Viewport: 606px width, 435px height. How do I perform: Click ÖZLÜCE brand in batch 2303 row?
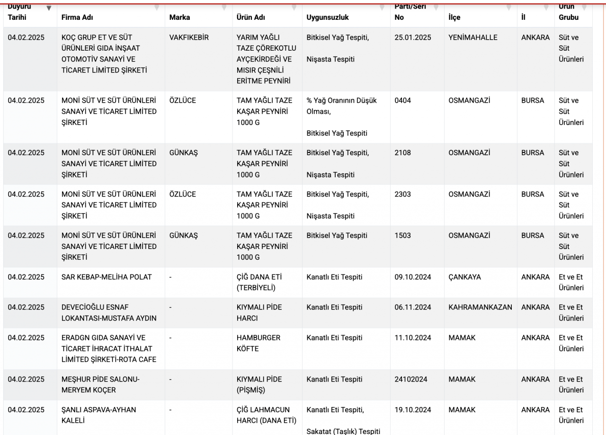(182, 194)
